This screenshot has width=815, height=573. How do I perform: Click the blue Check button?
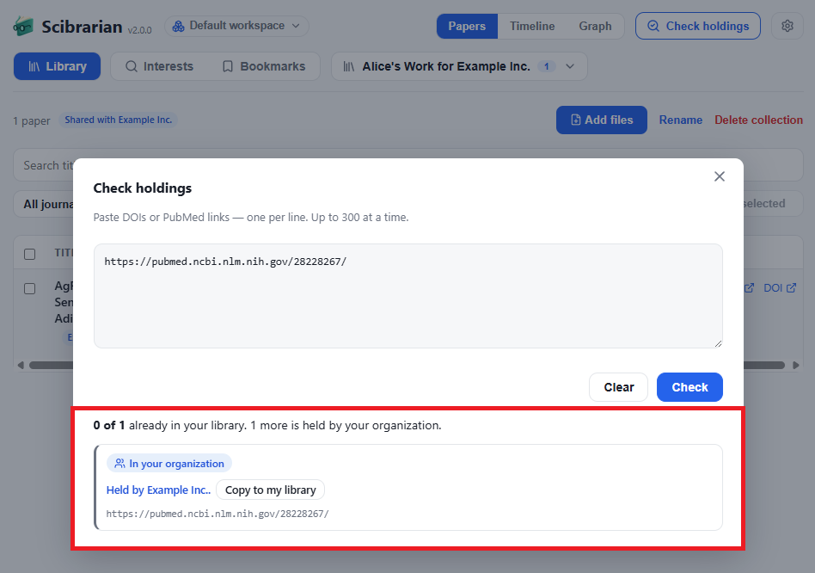[689, 387]
